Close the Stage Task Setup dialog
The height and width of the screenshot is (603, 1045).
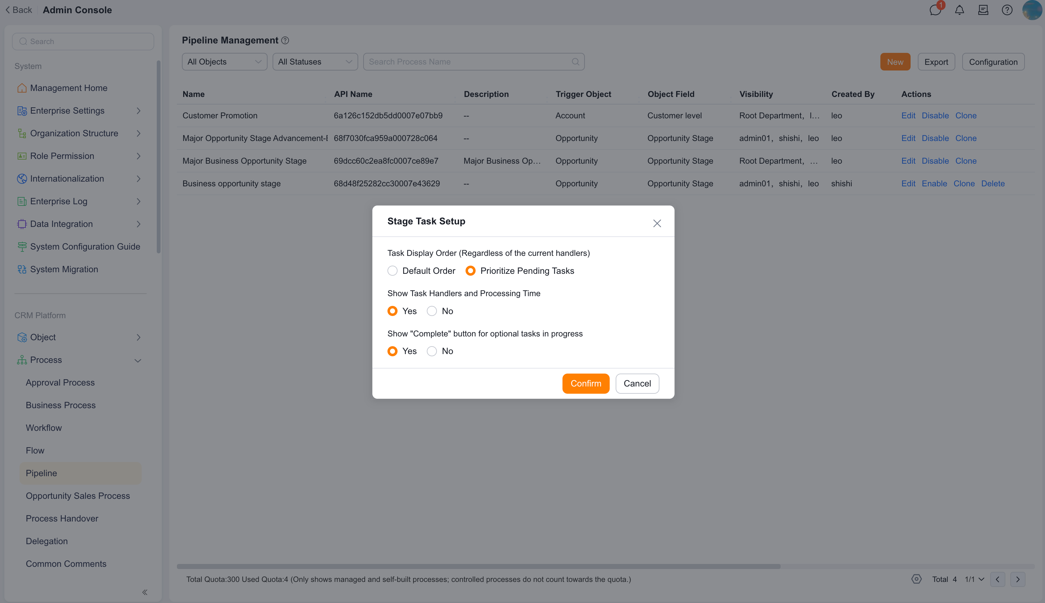point(657,223)
